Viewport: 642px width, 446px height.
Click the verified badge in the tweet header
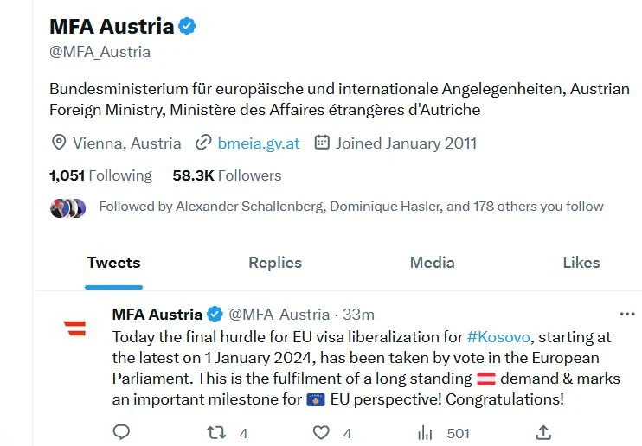215,314
